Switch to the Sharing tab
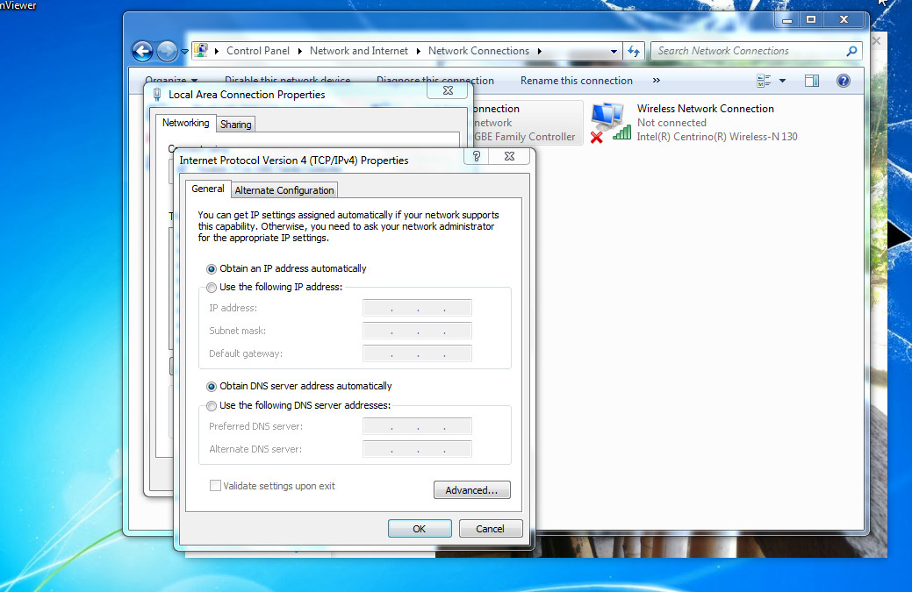This screenshot has height=592, width=912. pyautogui.click(x=235, y=124)
